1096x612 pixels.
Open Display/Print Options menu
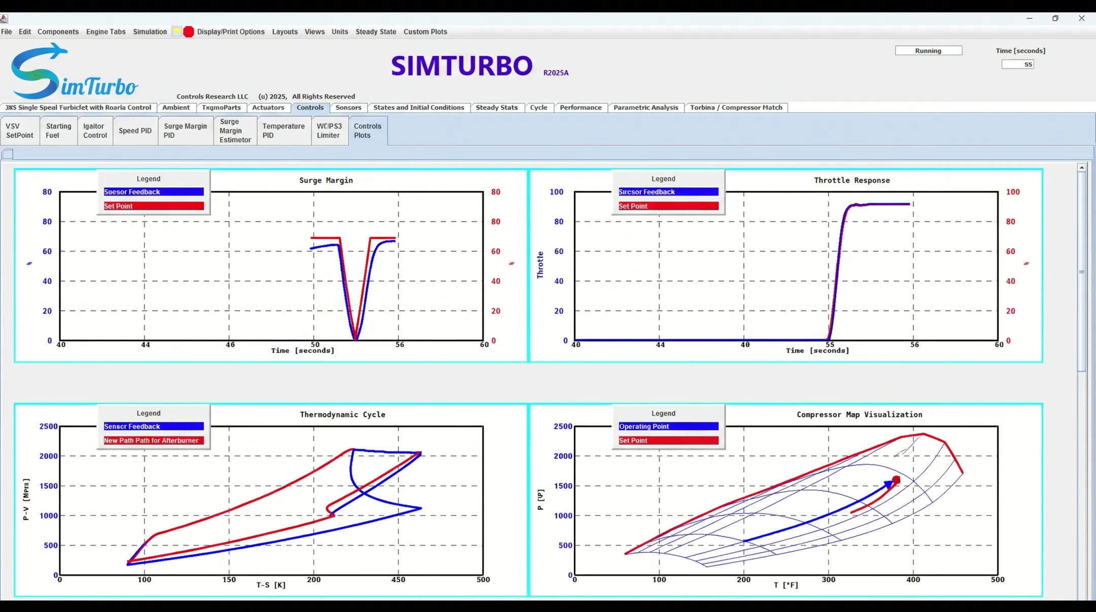click(231, 31)
